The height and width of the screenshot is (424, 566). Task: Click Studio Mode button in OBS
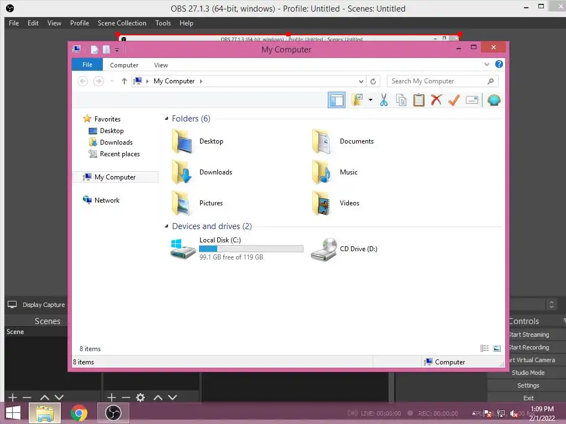click(x=528, y=373)
